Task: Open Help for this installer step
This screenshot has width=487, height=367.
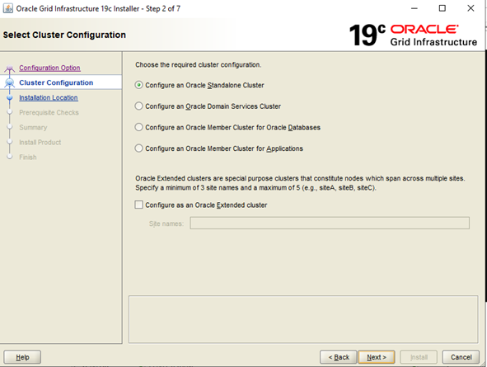Action: tap(22, 357)
